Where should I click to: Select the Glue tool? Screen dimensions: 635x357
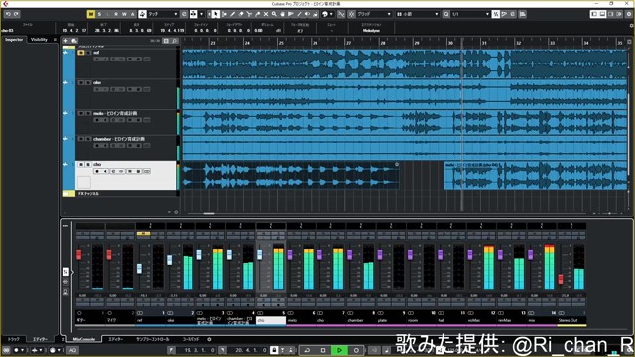(258, 14)
